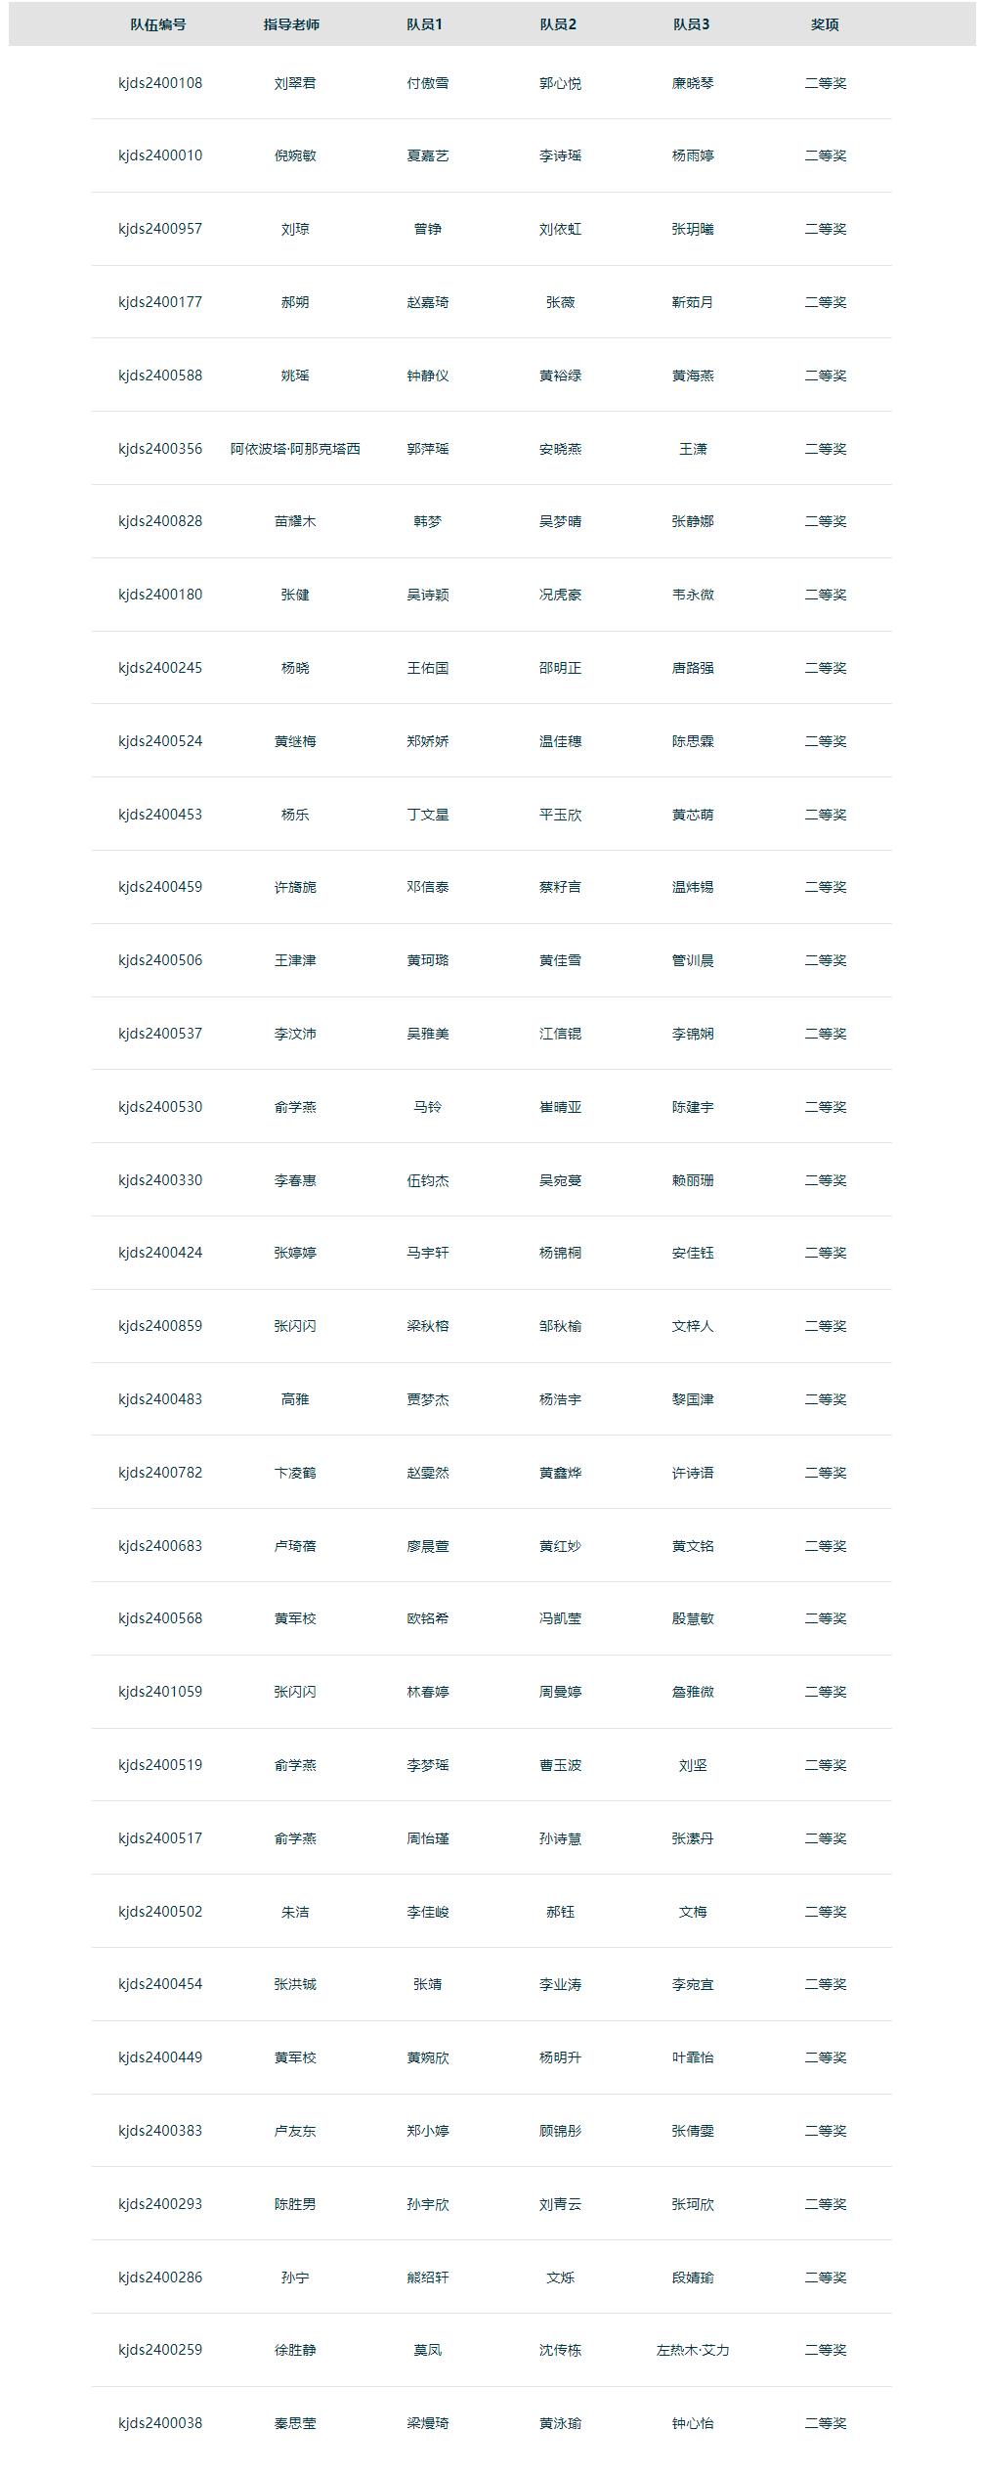Click teacher name 刘琼

(x=295, y=229)
